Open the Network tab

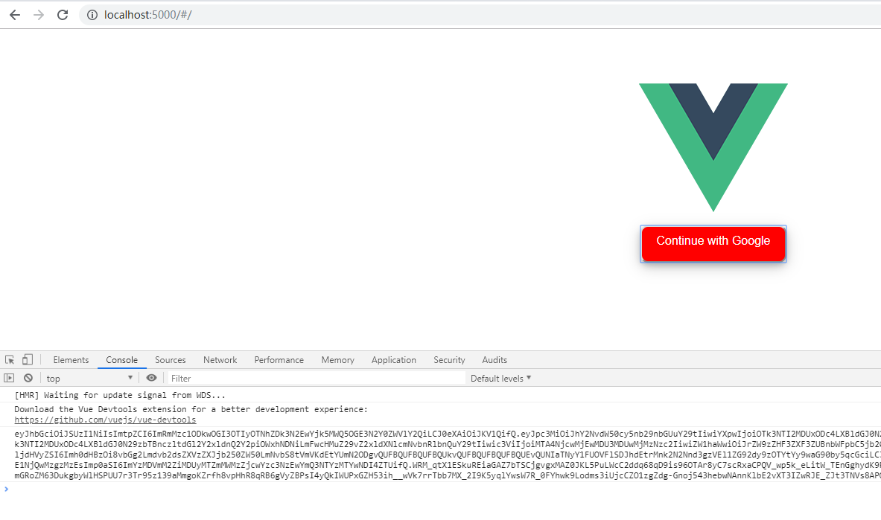point(220,360)
